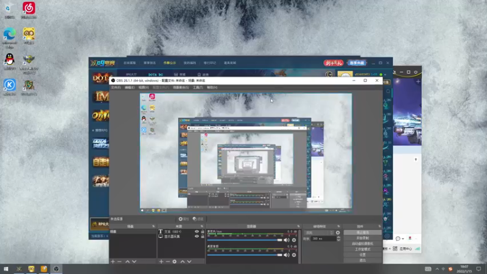Add a new scene in OBS
Screen dimensions: 487x274
(x=113, y=262)
